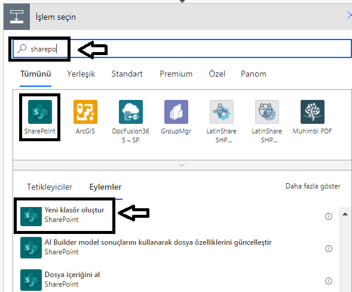The width and height of the screenshot is (352, 292).
Task: Pick the DocFusion365 – SP connector
Action: (x=131, y=112)
